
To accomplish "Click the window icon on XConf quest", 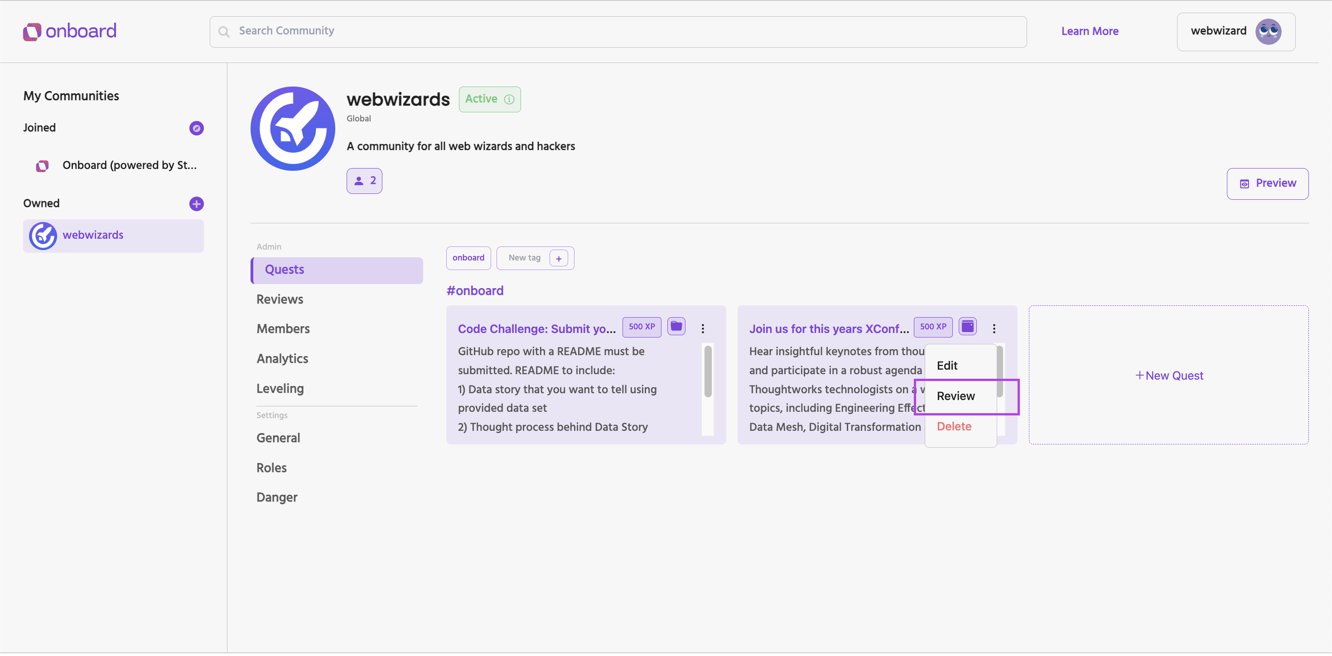I will point(967,327).
